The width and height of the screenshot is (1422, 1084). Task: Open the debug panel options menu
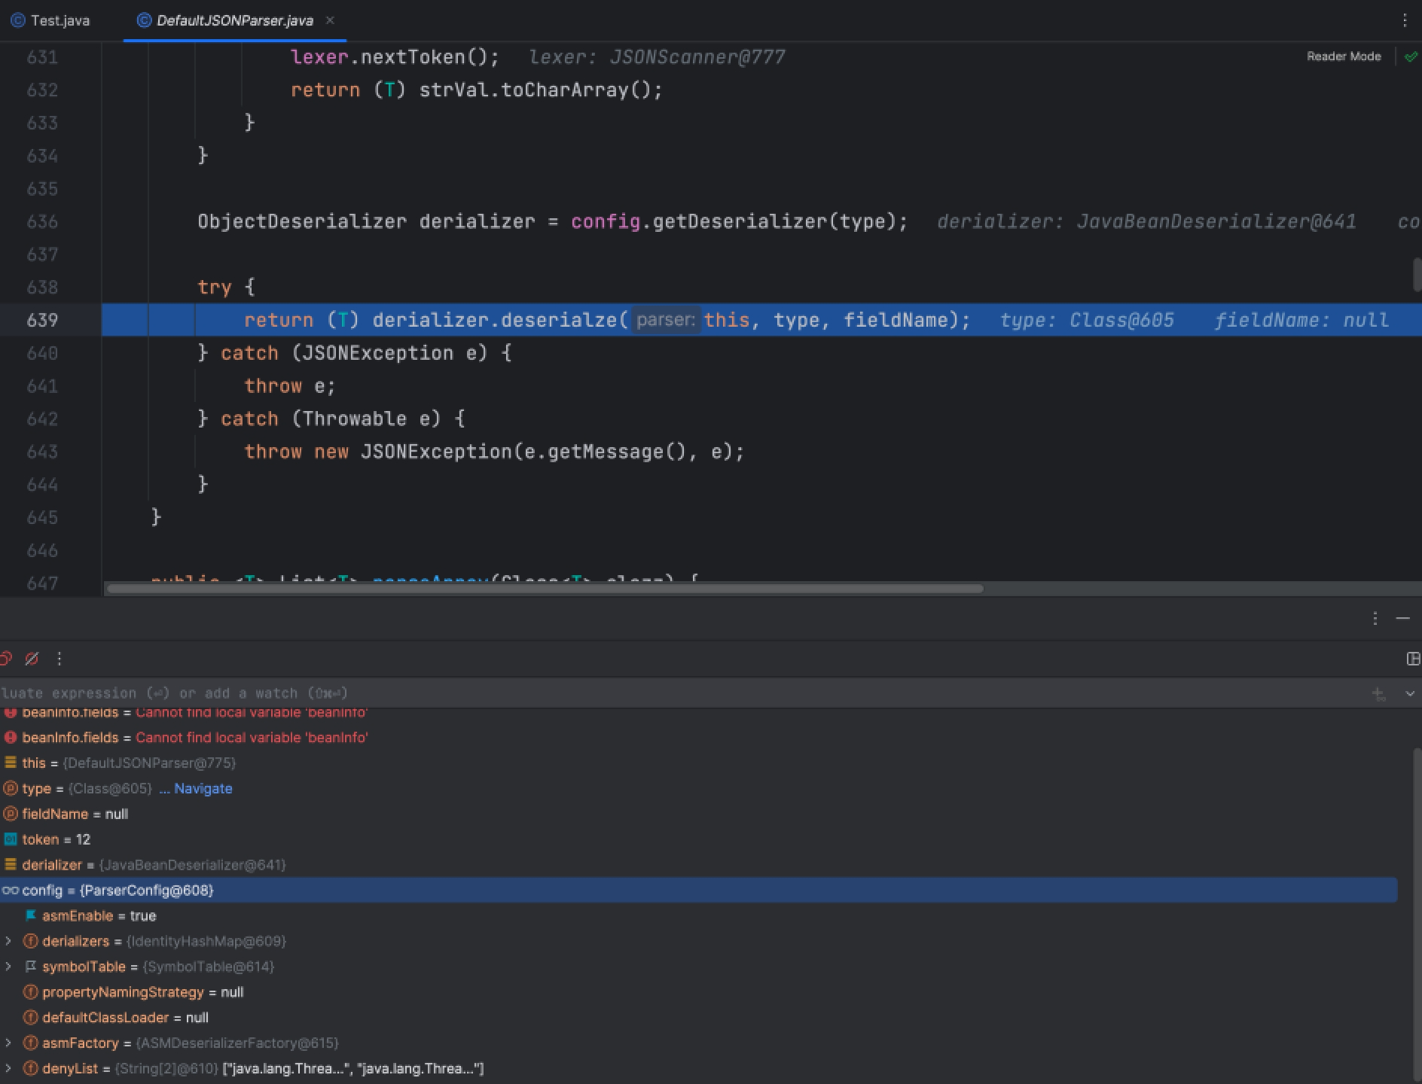[x=1375, y=618]
